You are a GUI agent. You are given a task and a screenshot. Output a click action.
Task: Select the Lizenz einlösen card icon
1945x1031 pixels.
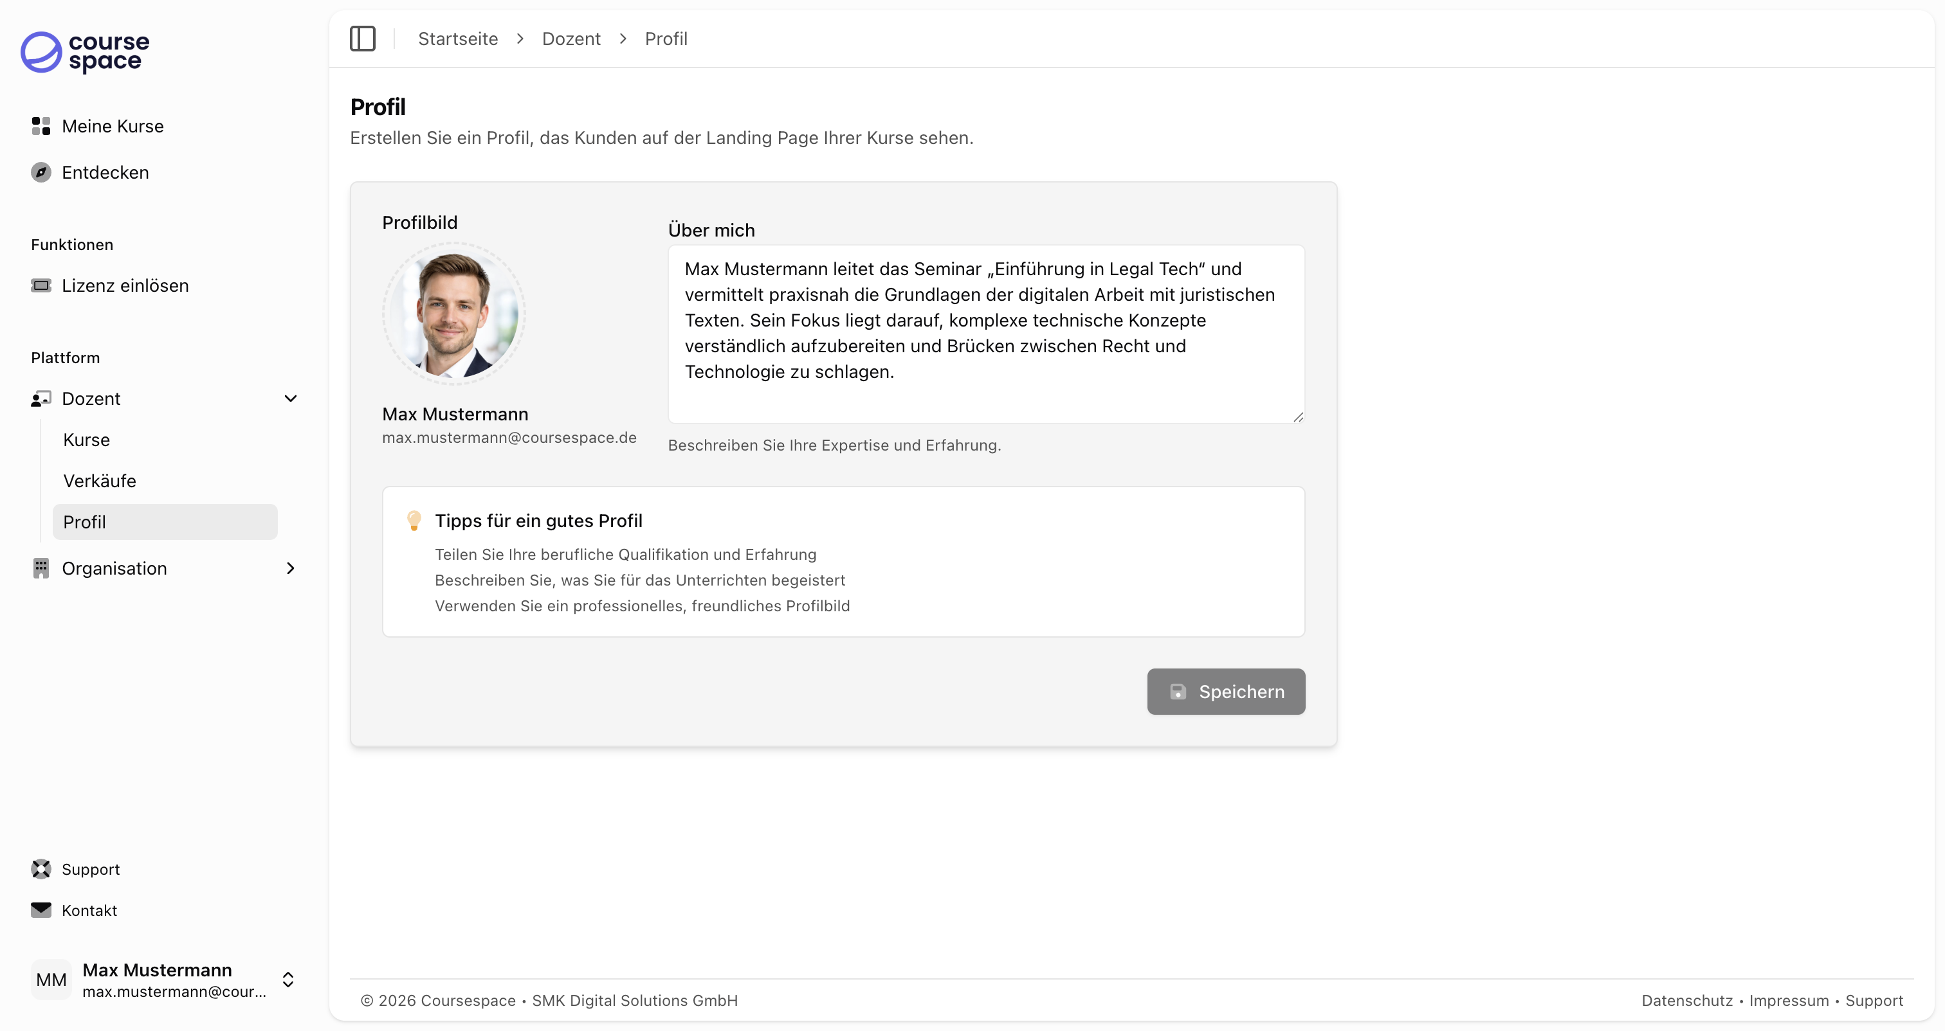tap(42, 285)
